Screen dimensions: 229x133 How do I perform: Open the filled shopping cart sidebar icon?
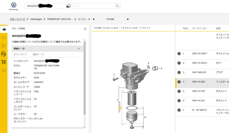[4, 62]
